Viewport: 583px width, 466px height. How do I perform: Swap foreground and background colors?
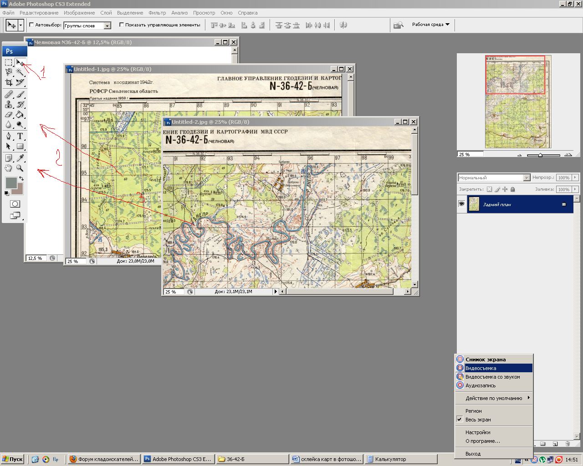[x=21, y=178]
